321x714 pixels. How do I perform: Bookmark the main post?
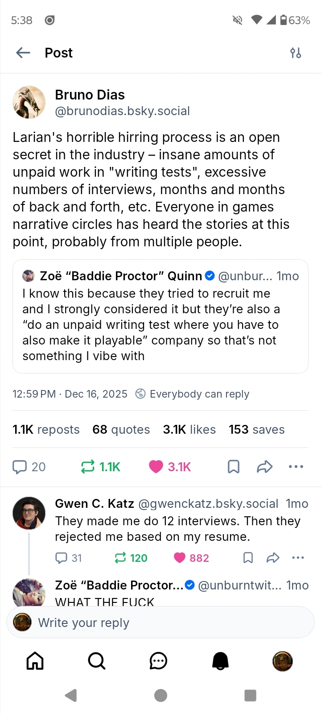click(233, 467)
